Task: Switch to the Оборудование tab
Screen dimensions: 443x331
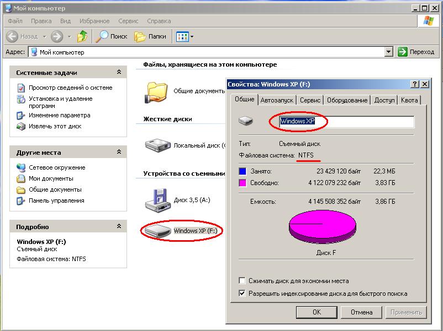Action: (x=347, y=100)
